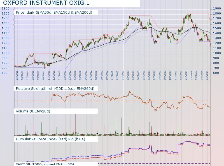Click the 08/2013 date label
The height and width of the screenshot is (166, 224).
(160, 75)
